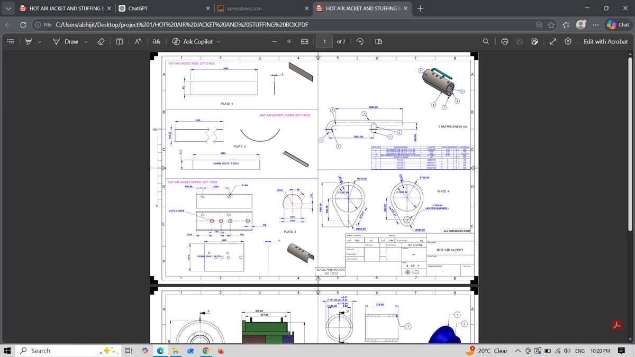This screenshot has width=635, height=357.
Task: Open the Draw tool options dropdown arrow
Action: pos(86,41)
